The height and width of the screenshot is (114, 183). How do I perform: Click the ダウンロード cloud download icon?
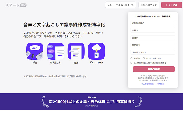coord(96,51)
